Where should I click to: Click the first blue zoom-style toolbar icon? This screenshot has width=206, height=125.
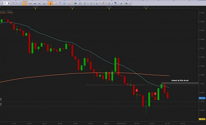click(30, 3)
